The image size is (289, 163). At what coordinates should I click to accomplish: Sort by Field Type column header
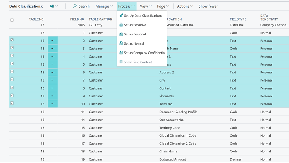(238, 19)
